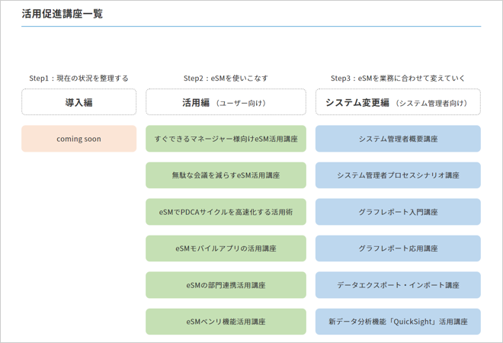
Task: Open the QuickSight 活用講座 course
Action: tap(398, 322)
